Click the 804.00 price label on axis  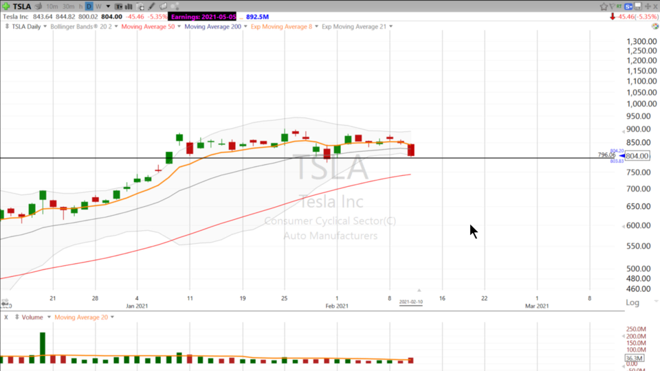pos(637,156)
